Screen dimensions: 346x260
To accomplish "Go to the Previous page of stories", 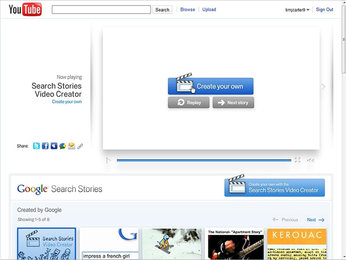I will click(285, 220).
